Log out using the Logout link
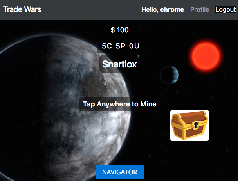The height and width of the screenshot is (181, 238). click(226, 9)
